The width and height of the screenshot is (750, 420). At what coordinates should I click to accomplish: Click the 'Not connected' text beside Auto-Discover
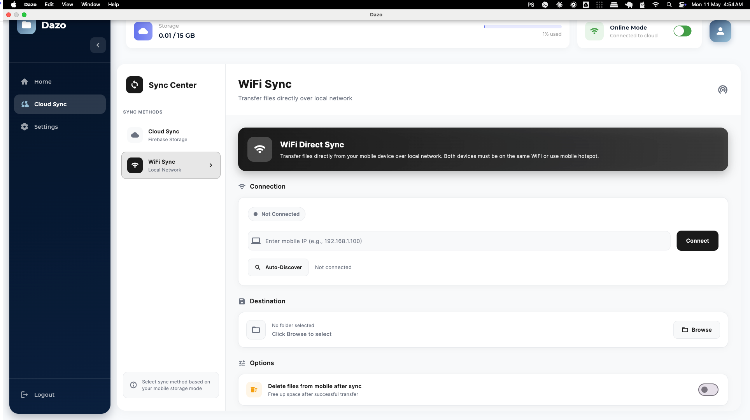pos(333,268)
